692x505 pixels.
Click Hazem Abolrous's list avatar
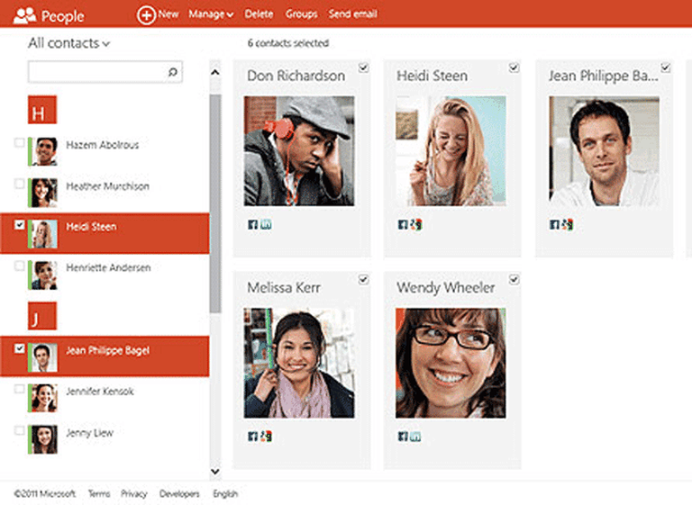coord(44,151)
